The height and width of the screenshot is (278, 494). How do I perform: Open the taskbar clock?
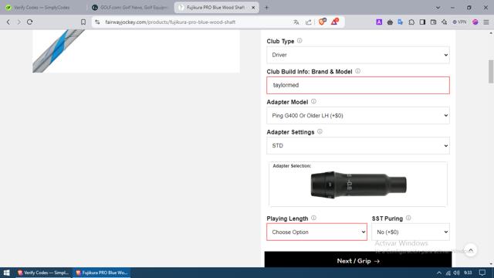[468, 273]
